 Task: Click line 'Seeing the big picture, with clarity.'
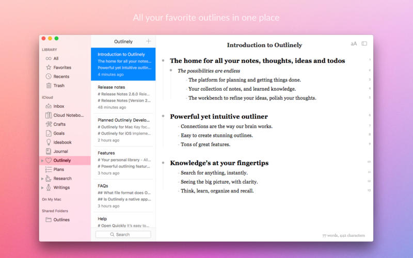click(x=219, y=182)
